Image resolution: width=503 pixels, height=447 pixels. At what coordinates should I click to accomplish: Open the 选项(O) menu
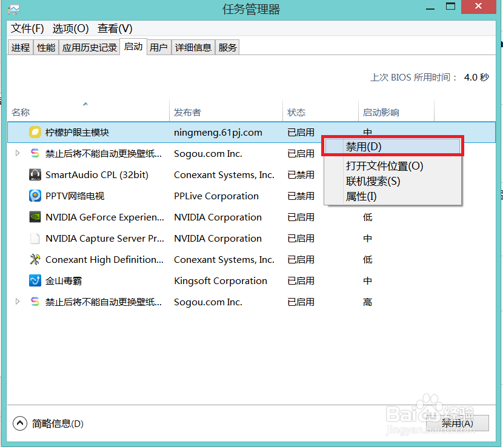[x=70, y=28]
